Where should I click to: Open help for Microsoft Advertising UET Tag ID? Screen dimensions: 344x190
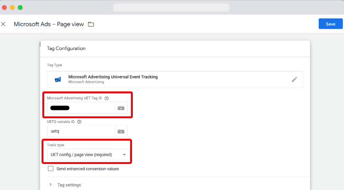pos(106,98)
